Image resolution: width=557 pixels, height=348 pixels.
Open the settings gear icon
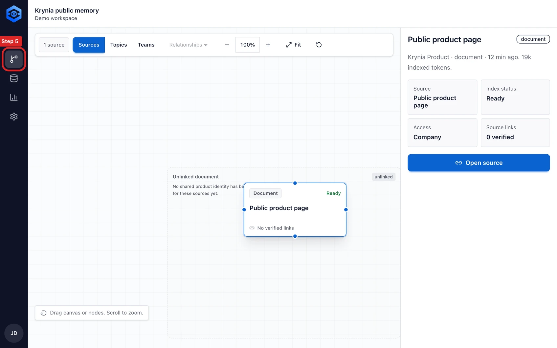[14, 117]
